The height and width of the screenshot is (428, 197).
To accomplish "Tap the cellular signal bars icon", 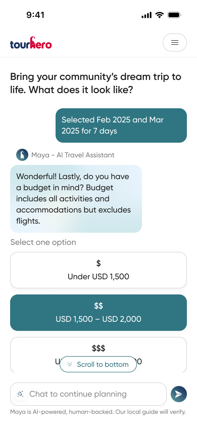I will 146,15.
